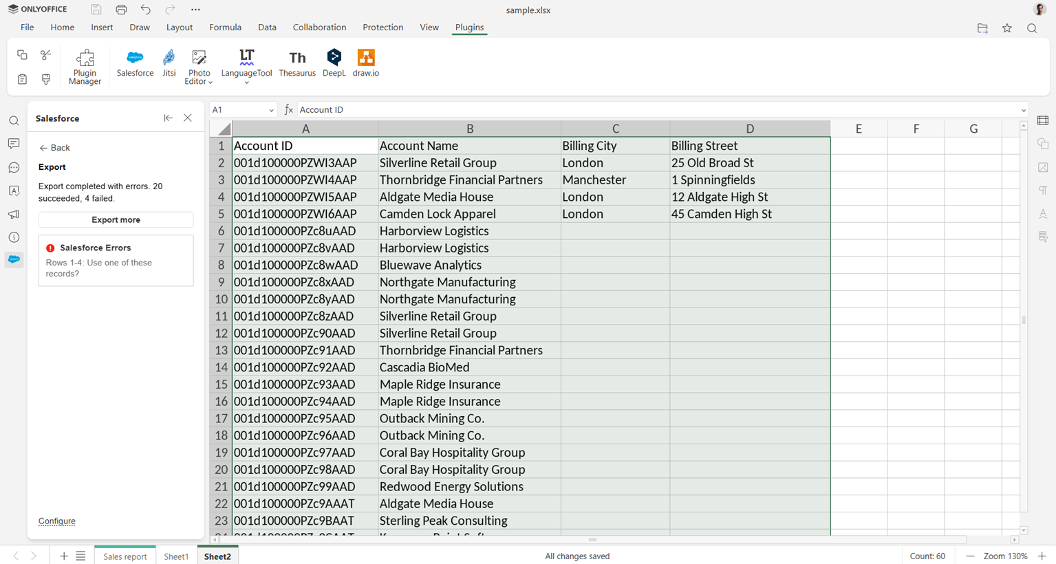Open the Spell checking sidebar icon
This screenshot has width=1056, height=564.
tap(14, 191)
